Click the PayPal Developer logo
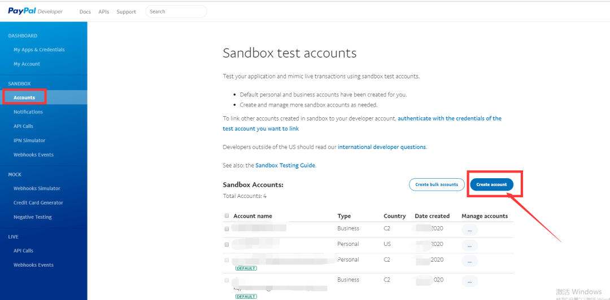610x300 pixels. 36,11
